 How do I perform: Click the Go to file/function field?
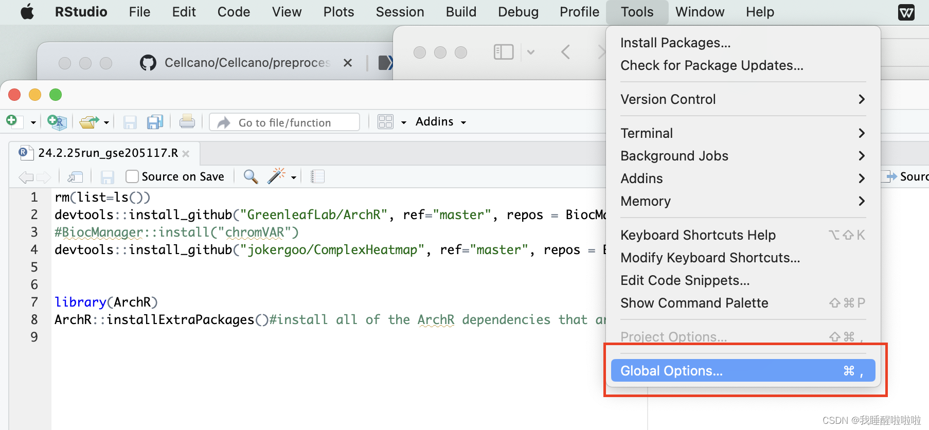pos(284,122)
